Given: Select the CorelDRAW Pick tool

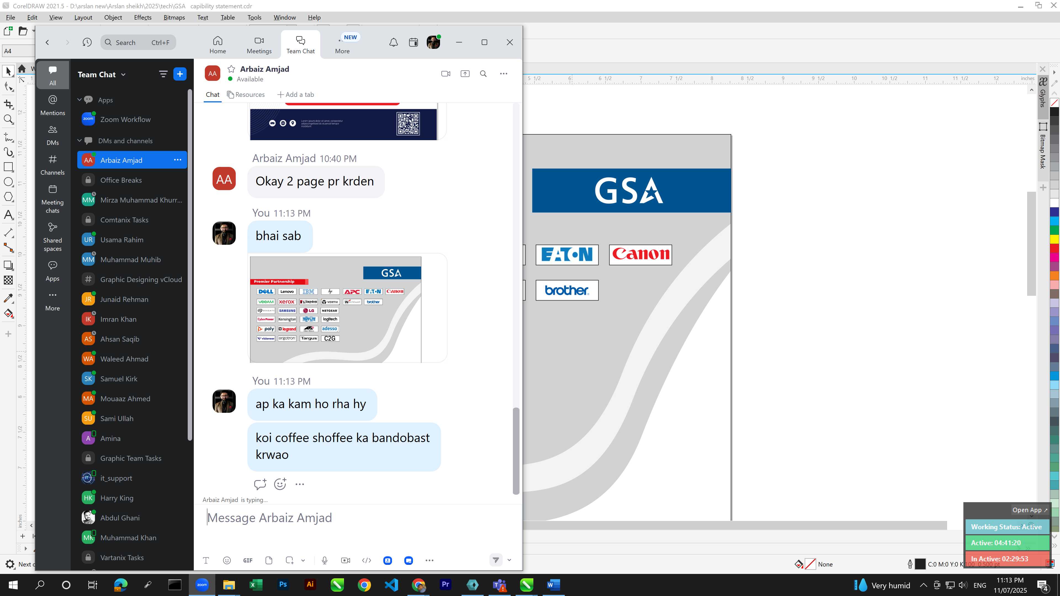Looking at the screenshot, I should click(8, 71).
